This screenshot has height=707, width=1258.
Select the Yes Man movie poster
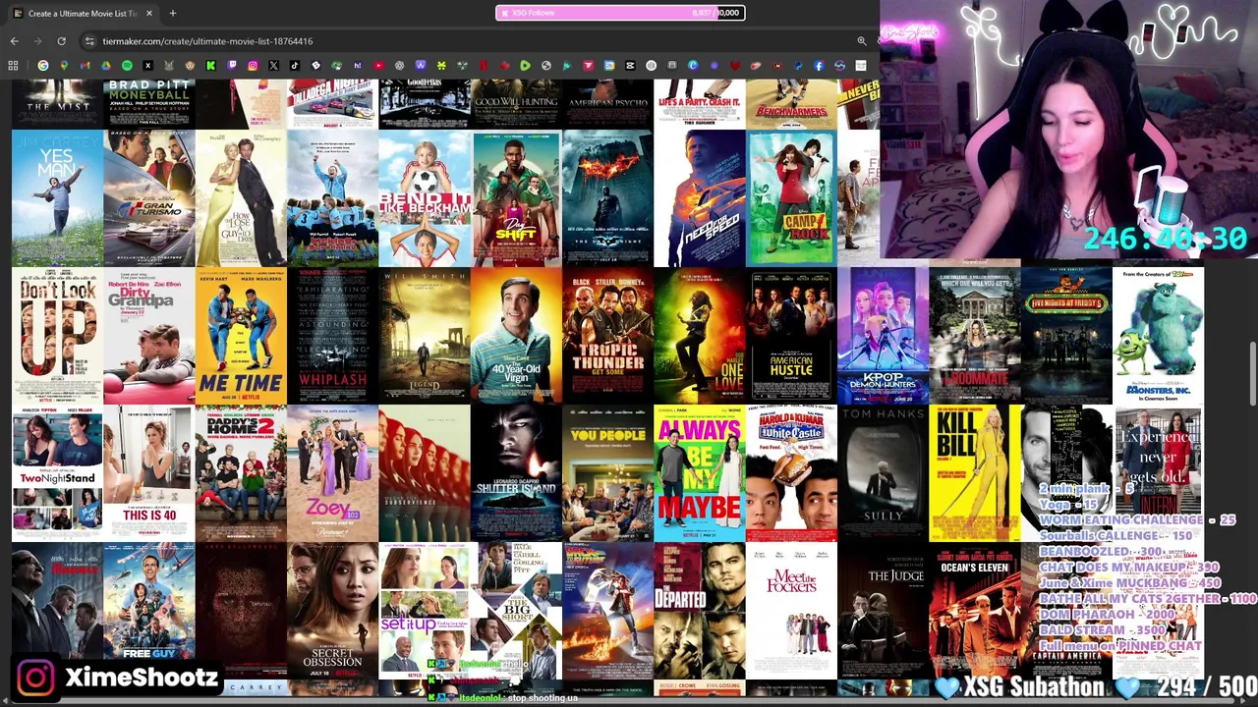[x=57, y=198]
